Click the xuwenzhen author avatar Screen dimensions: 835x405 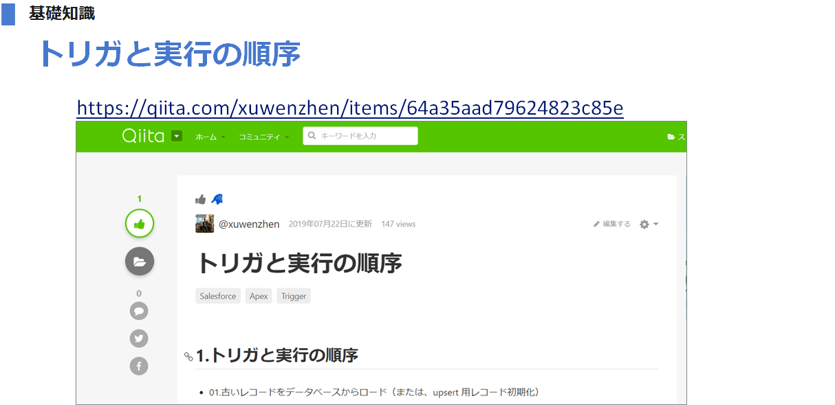click(x=204, y=224)
